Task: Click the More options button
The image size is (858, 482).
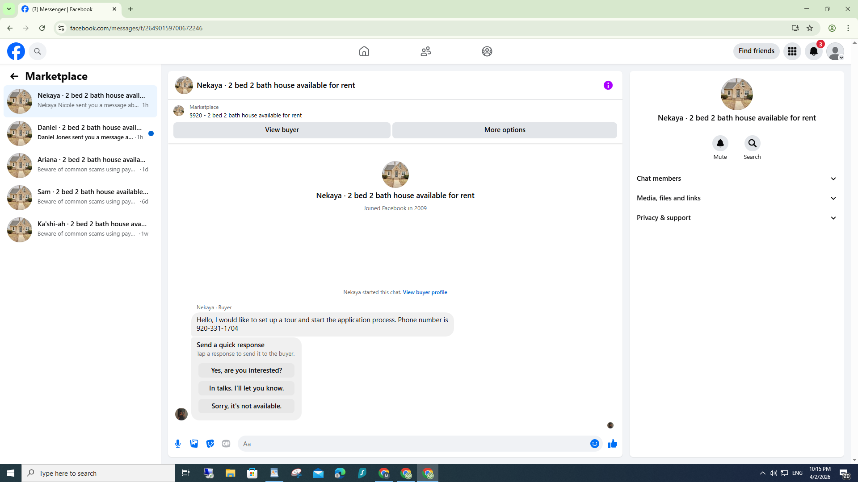Action: (x=505, y=130)
